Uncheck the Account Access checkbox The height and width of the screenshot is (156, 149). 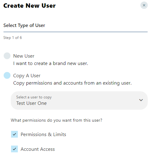click(x=14, y=149)
